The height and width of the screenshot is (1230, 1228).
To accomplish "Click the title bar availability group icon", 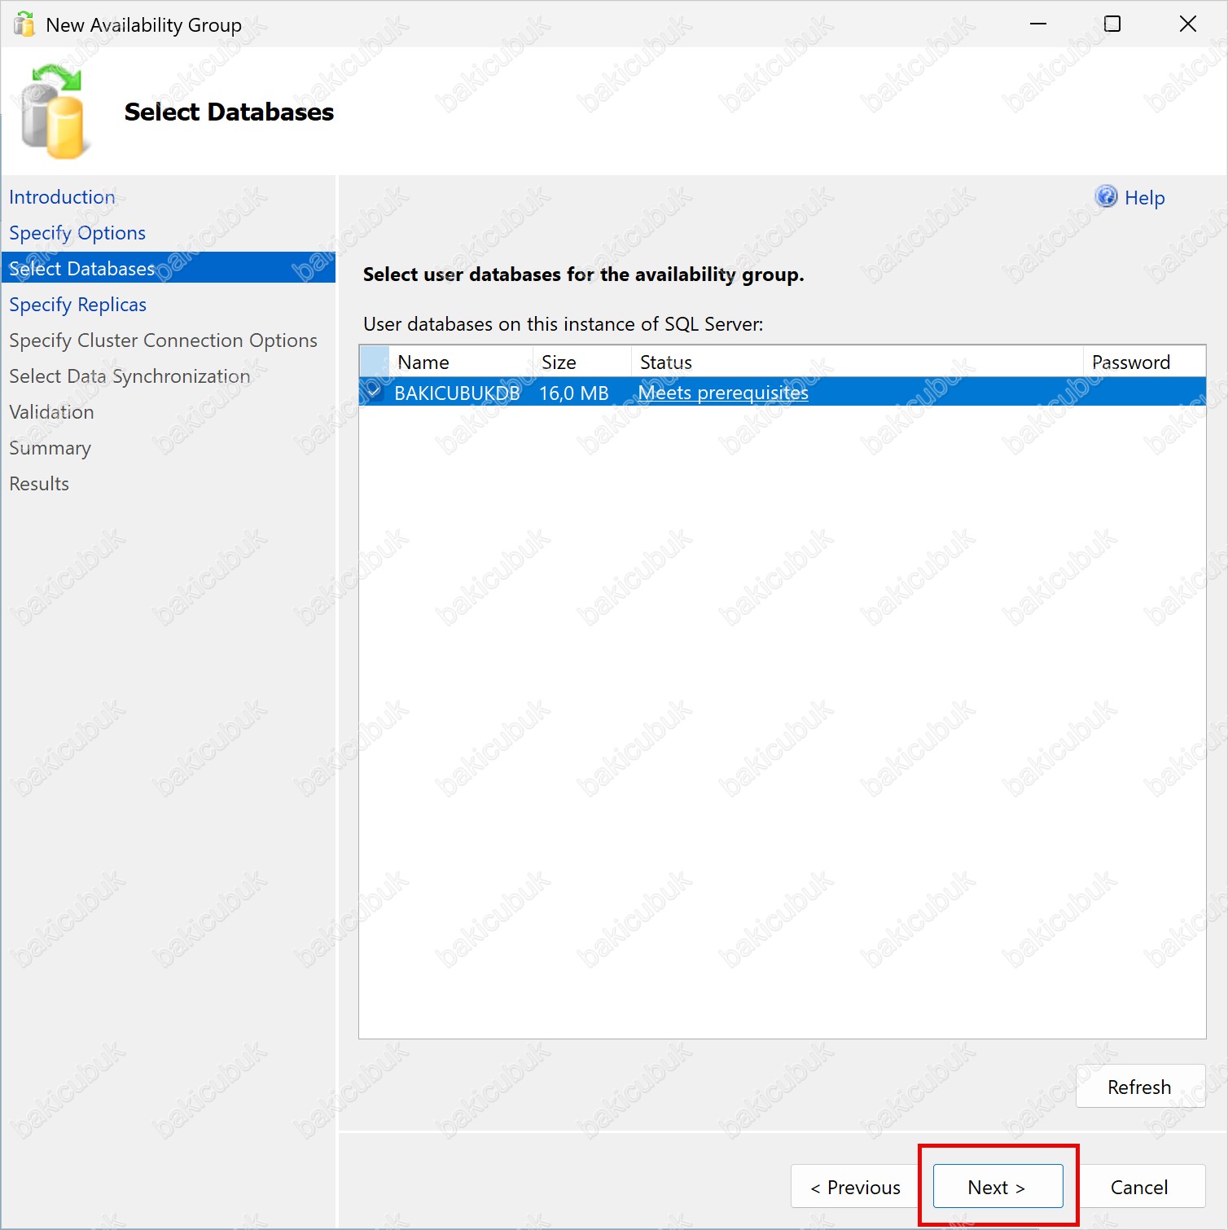I will click(x=24, y=24).
